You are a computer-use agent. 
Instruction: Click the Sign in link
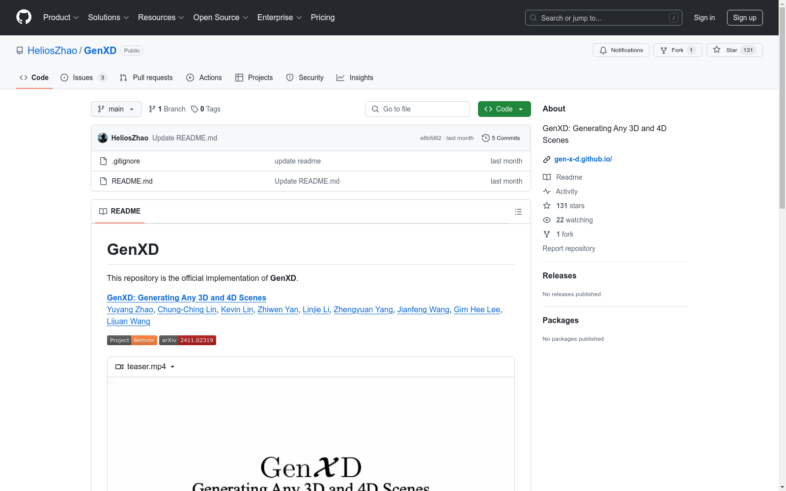[x=704, y=18]
